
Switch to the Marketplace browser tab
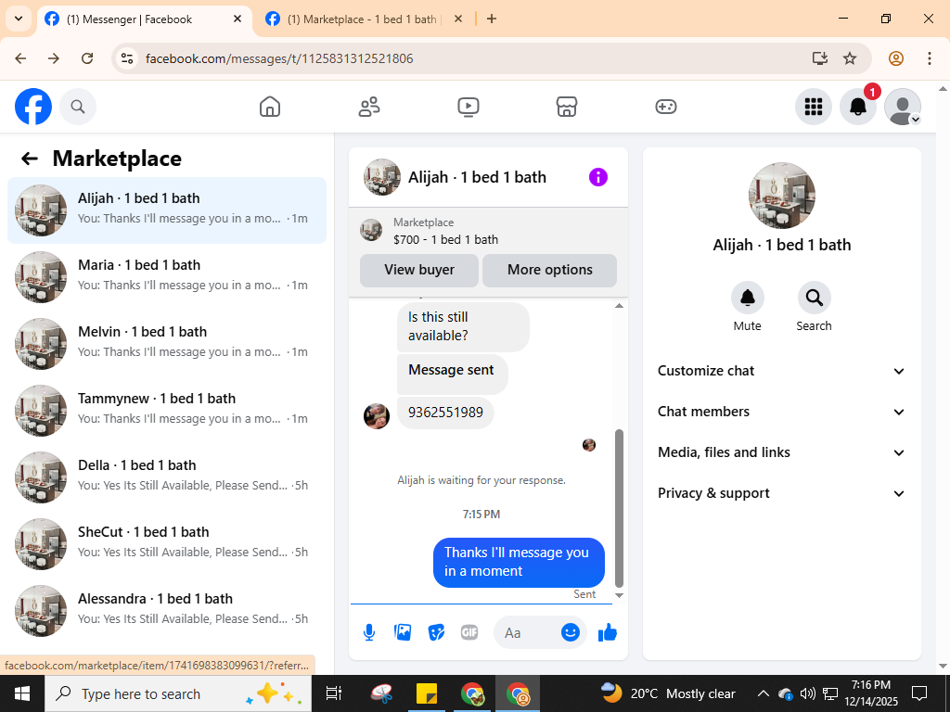364,19
